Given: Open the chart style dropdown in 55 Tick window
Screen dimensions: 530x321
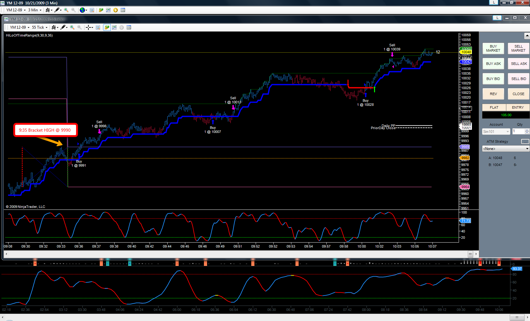Looking at the screenshot, I should [x=55, y=27].
